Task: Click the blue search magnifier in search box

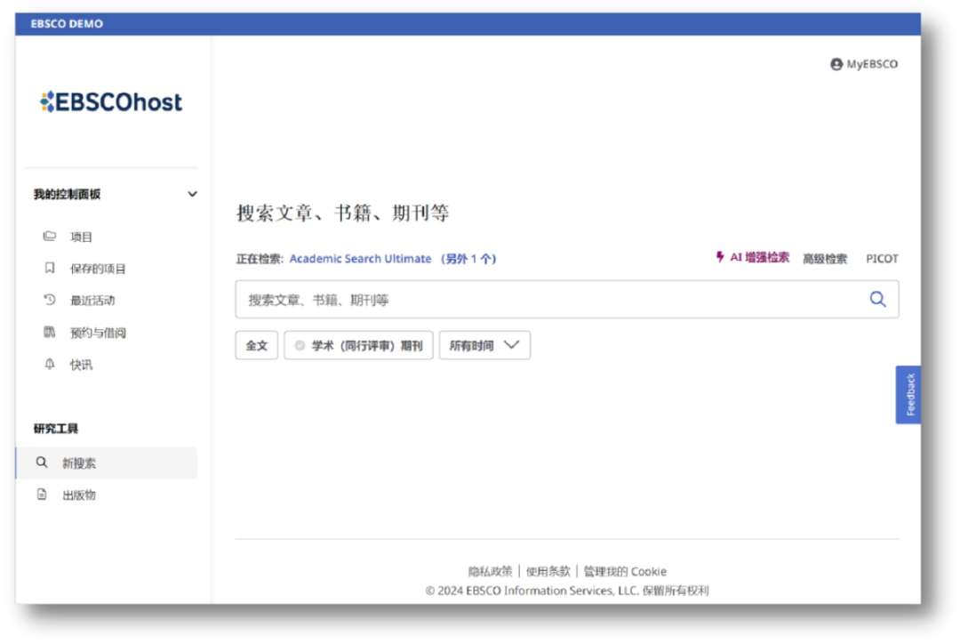Action: click(877, 299)
